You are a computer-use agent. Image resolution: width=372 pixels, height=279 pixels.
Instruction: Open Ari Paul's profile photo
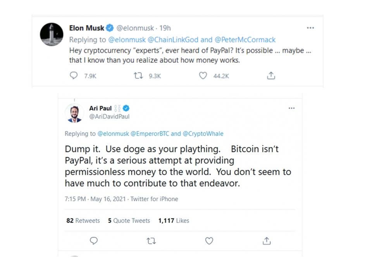pos(74,113)
